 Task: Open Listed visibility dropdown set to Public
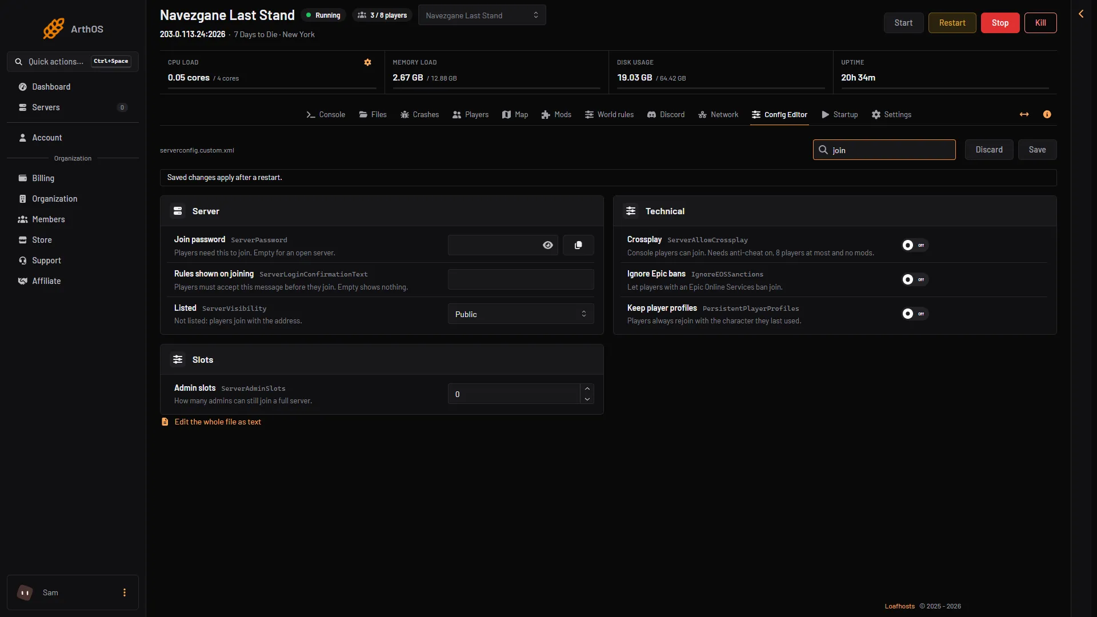[x=521, y=314]
